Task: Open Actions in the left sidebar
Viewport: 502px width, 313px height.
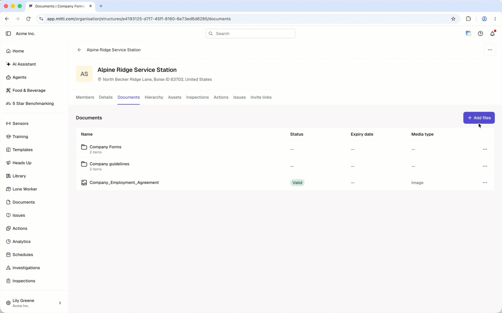Action: [x=17, y=228]
